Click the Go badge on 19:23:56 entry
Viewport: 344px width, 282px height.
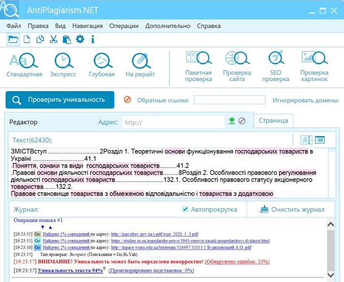click(37, 248)
